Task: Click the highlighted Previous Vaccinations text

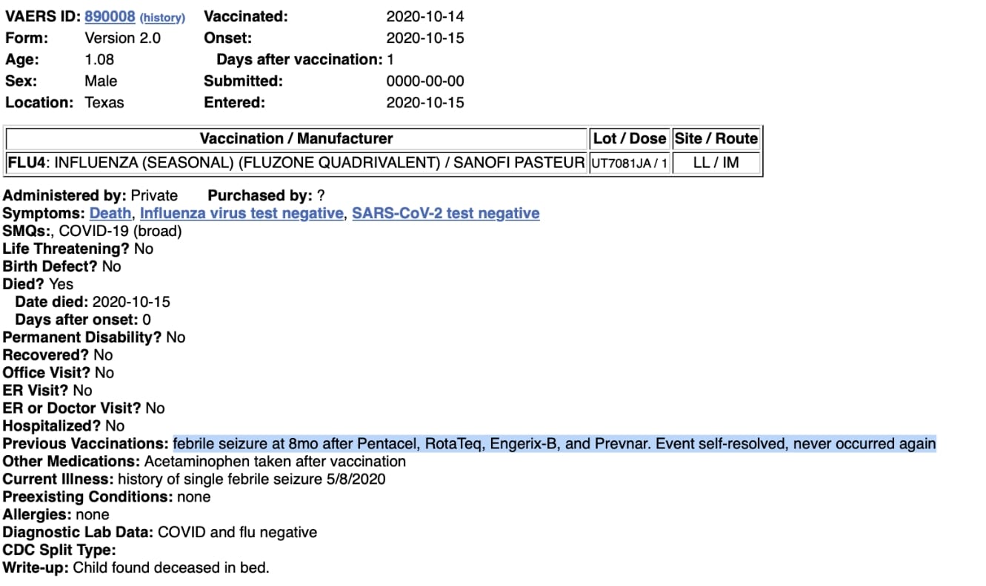Action: tap(554, 444)
